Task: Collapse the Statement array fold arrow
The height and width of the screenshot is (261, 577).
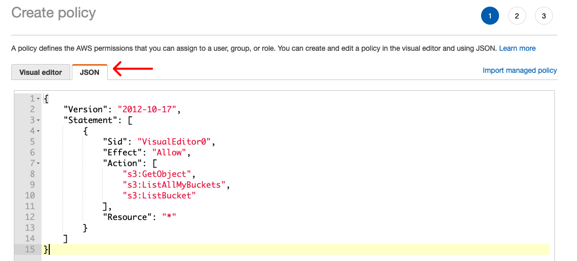Action: pos(38,120)
